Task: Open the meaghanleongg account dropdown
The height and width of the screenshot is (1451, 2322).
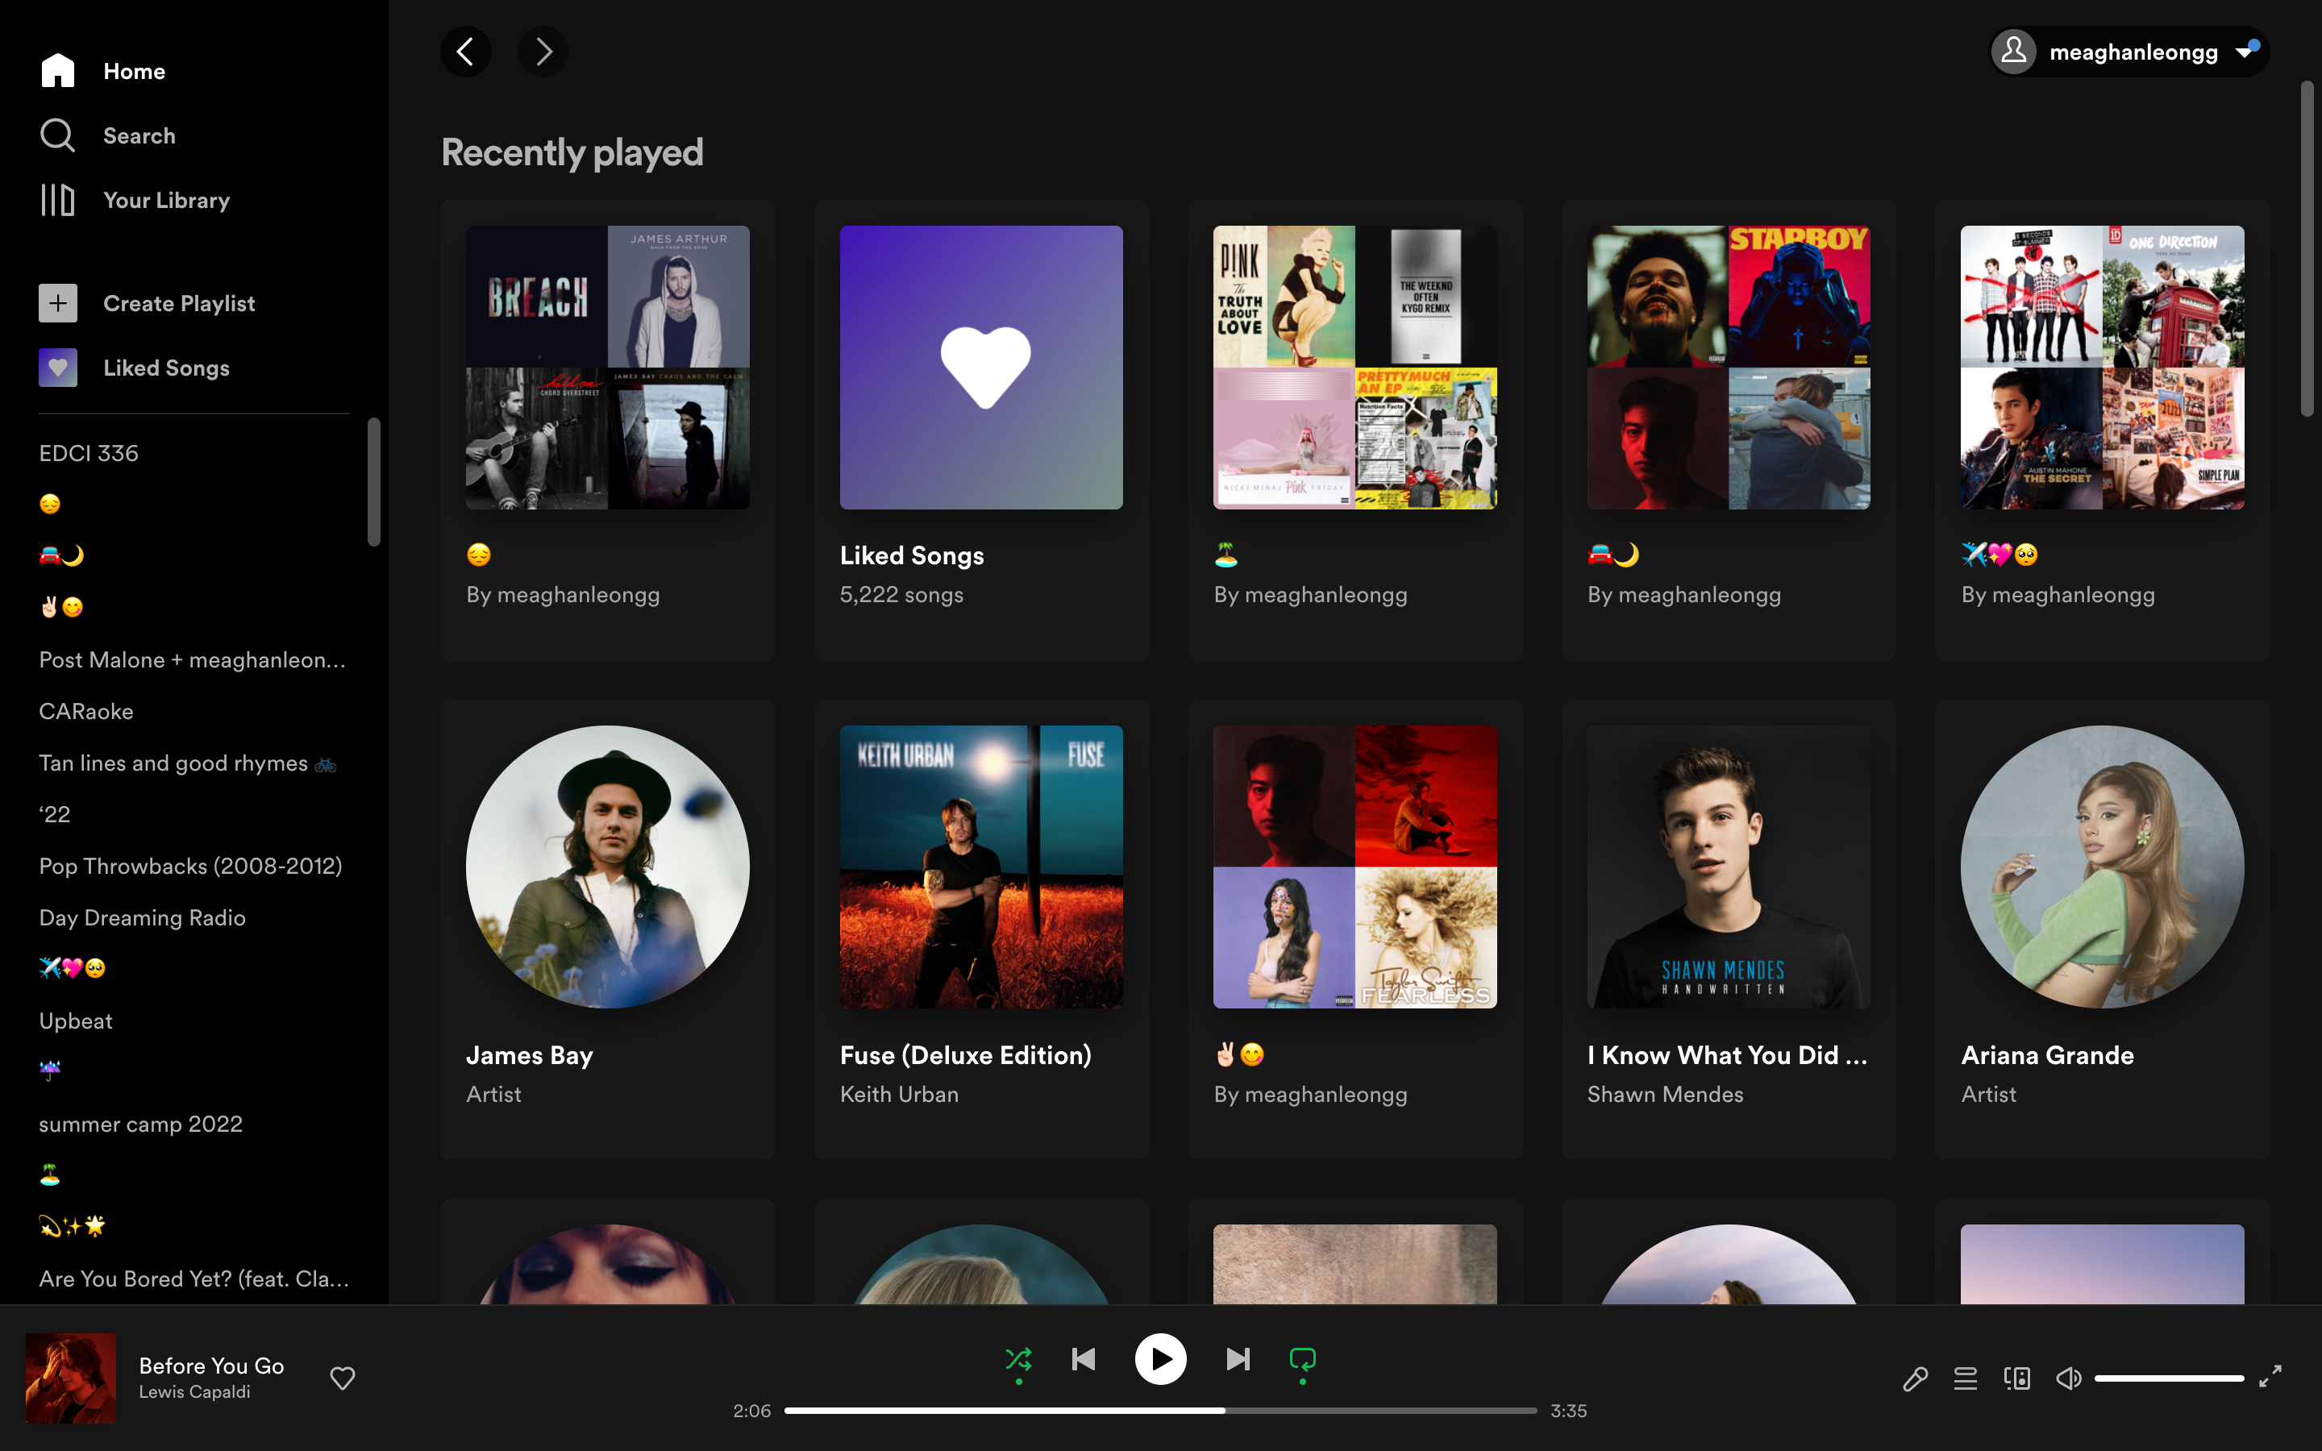Action: 2129,52
